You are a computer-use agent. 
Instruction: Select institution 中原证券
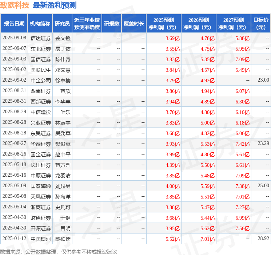(x=41, y=176)
